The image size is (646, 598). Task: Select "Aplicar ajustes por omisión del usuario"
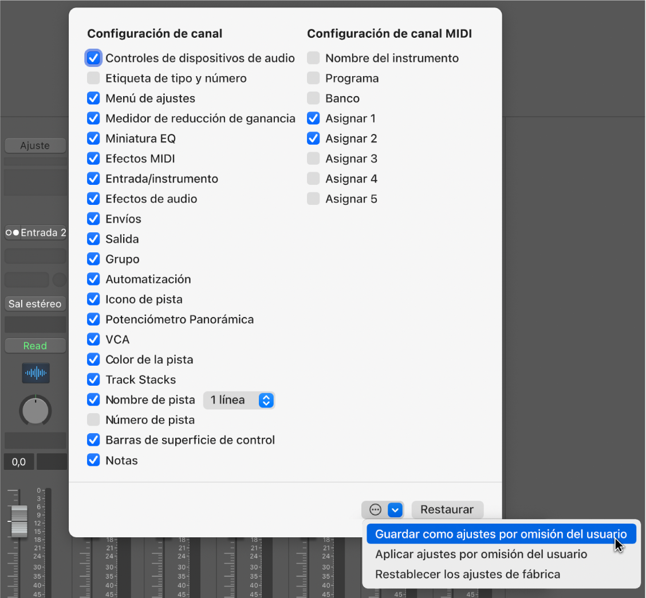pyautogui.click(x=481, y=554)
